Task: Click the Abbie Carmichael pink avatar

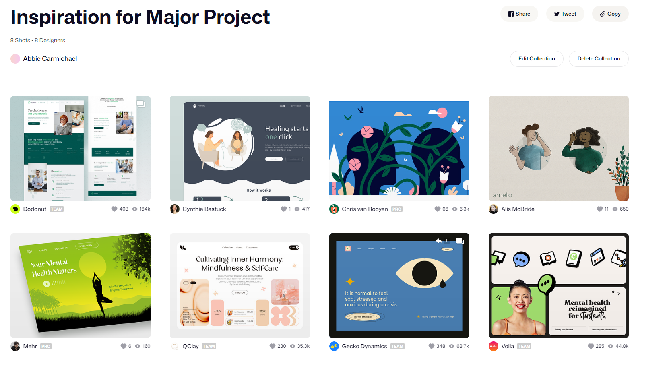Action: [x=15, y=59]
